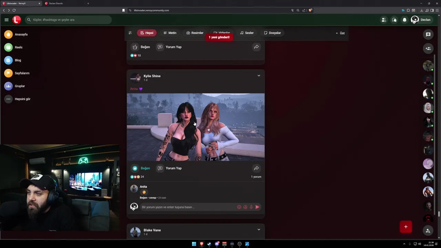441x248 pixels.
Task: Expand Kylie Shine's post options chevron
Action: tap(259, 76)
